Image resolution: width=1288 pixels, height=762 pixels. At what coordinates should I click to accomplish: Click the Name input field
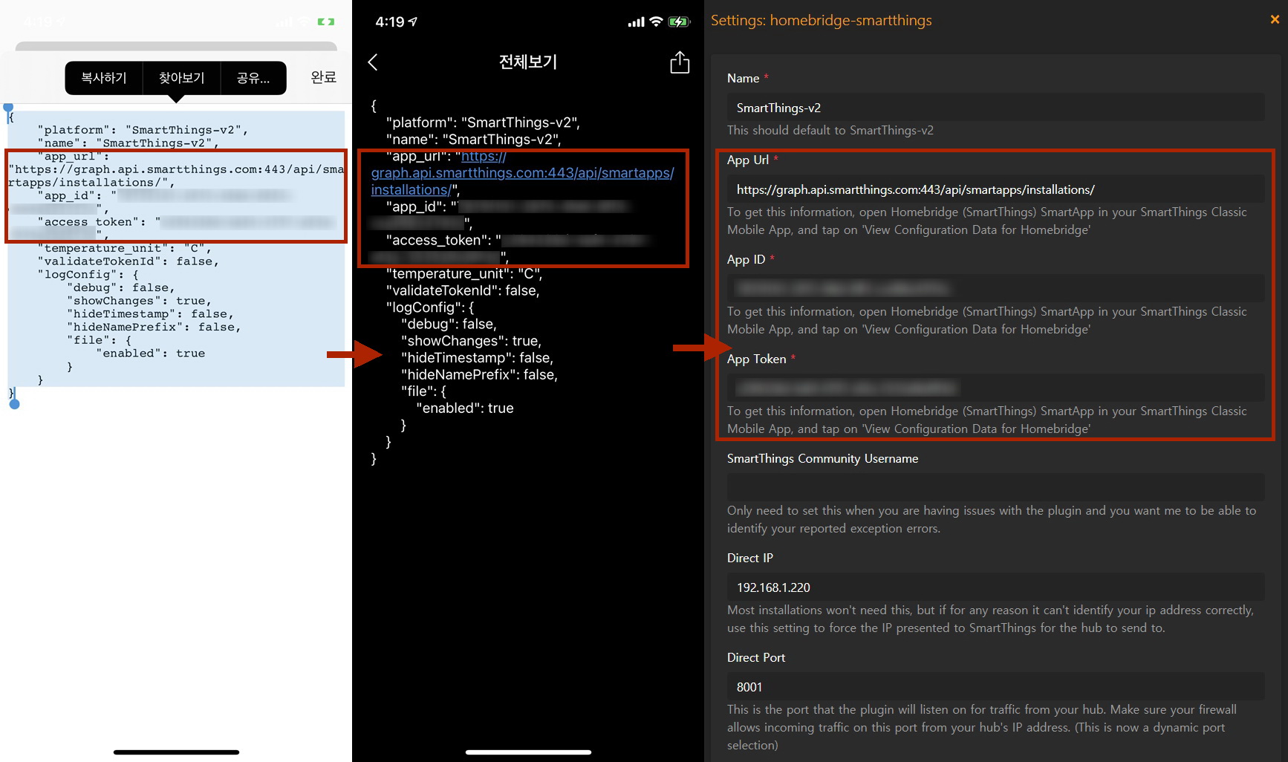tap(995, 108)
